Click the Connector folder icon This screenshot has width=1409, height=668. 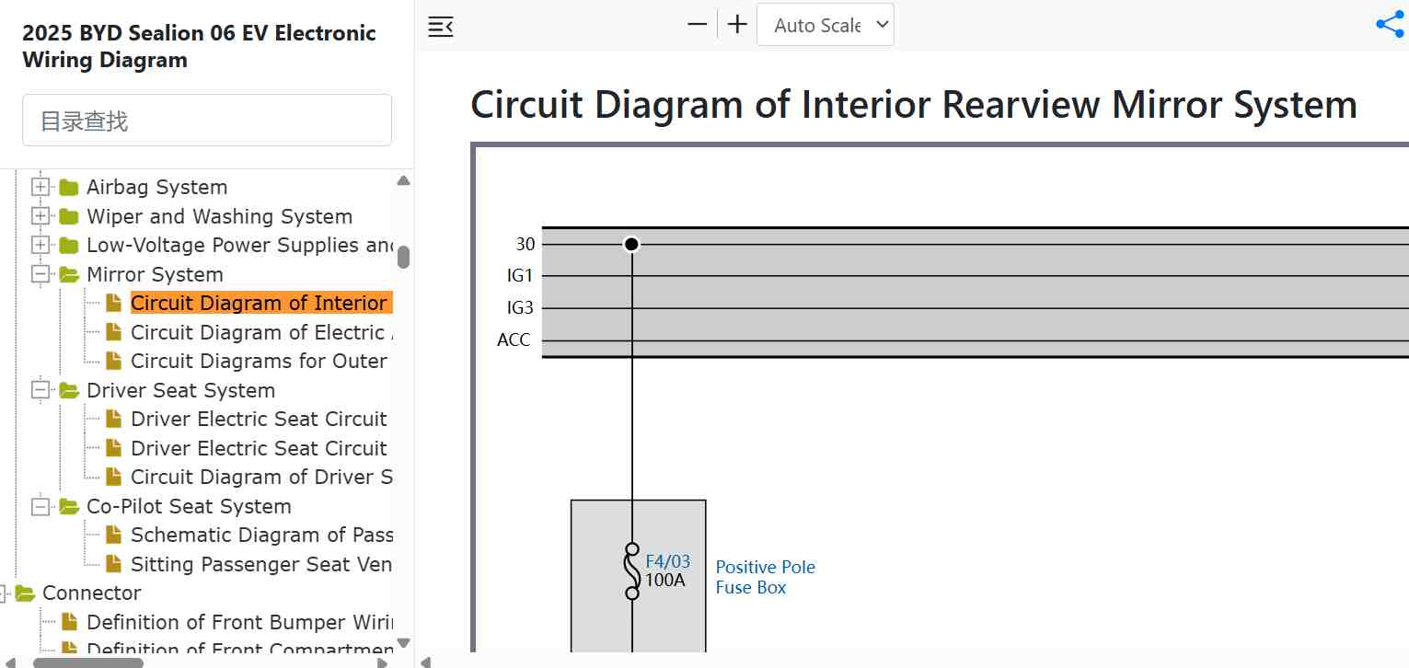click(25, 593)
